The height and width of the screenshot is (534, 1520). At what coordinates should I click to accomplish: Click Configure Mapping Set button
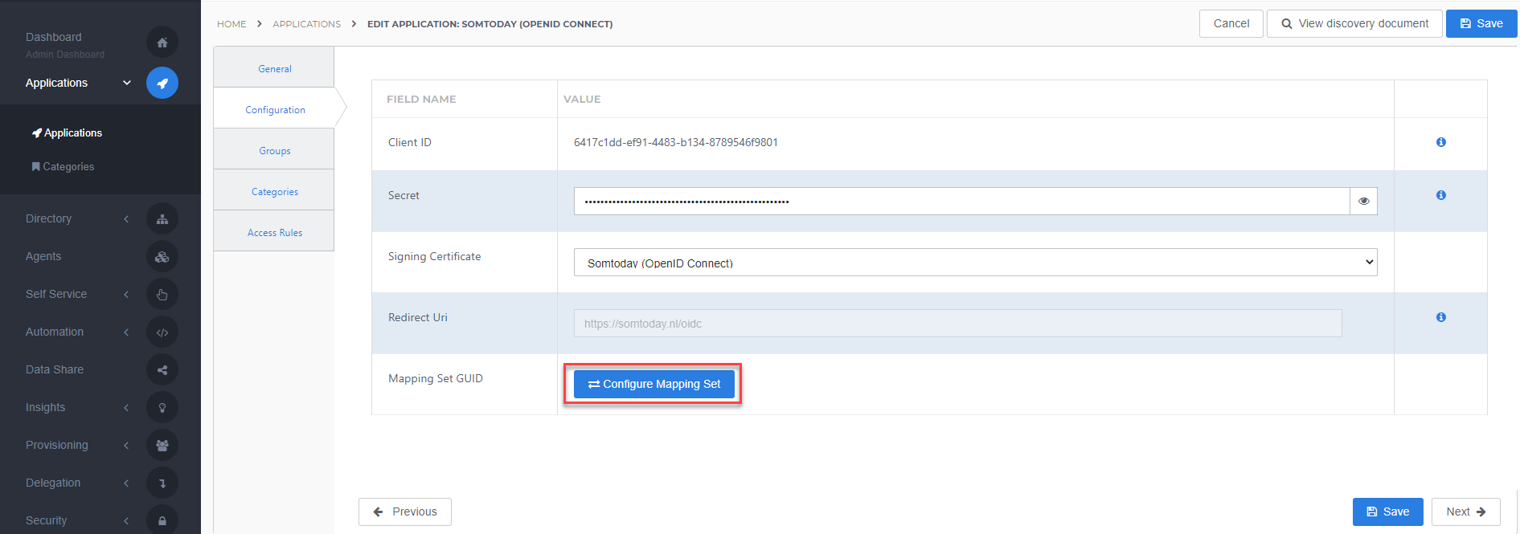[653, 385]
